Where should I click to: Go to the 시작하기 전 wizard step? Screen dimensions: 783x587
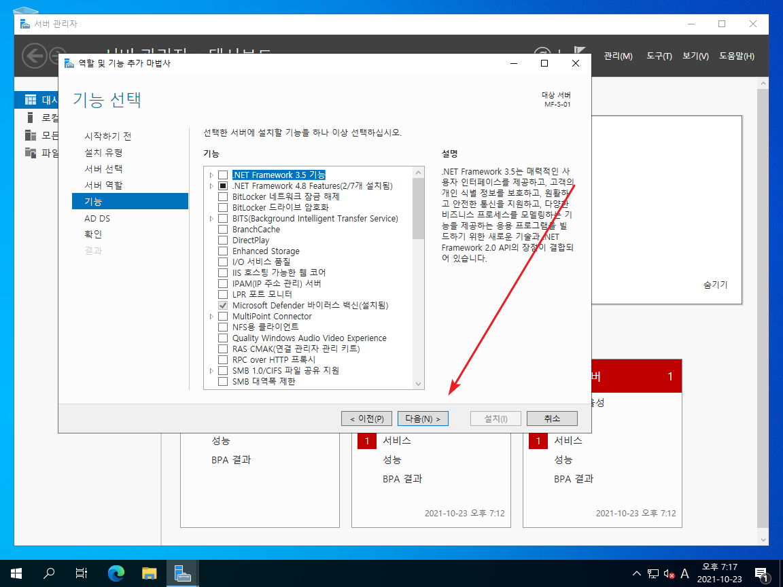point(108,137)
